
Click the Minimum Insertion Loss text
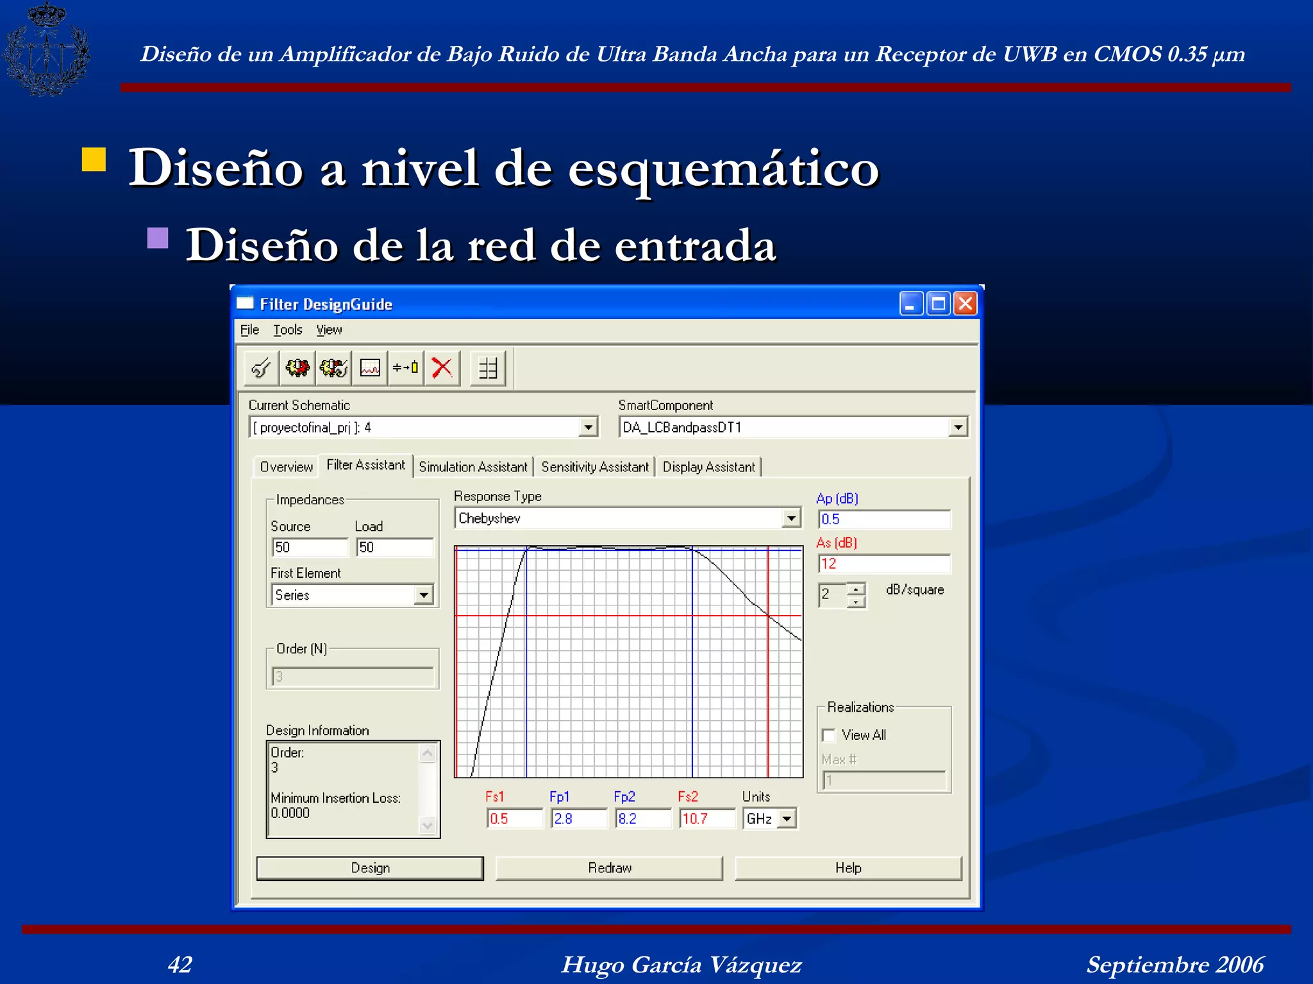335,798
